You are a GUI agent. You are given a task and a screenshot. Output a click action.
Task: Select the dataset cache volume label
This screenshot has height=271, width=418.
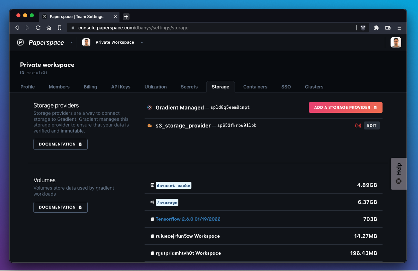pos(174,186)
